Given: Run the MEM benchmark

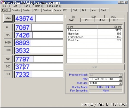Looking at the screenshot, I should tap(8, 43).
